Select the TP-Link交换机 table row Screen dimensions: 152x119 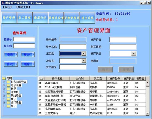(x=92, y=87)
